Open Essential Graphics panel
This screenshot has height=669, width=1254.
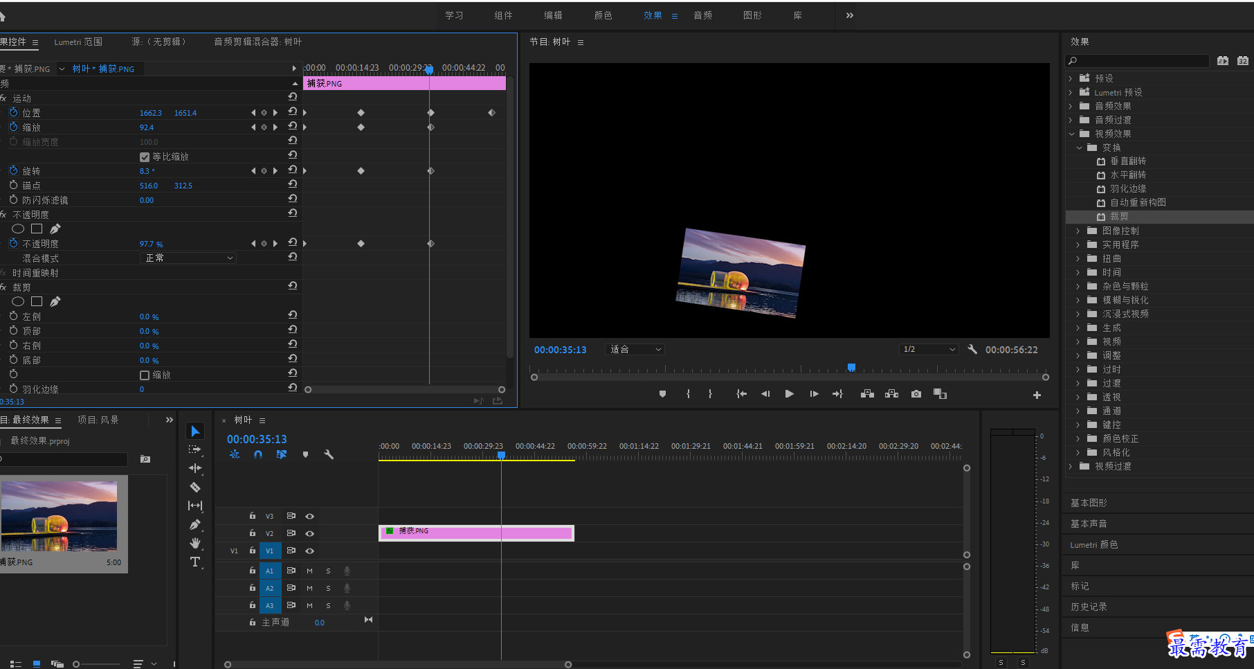(1089, 503)
